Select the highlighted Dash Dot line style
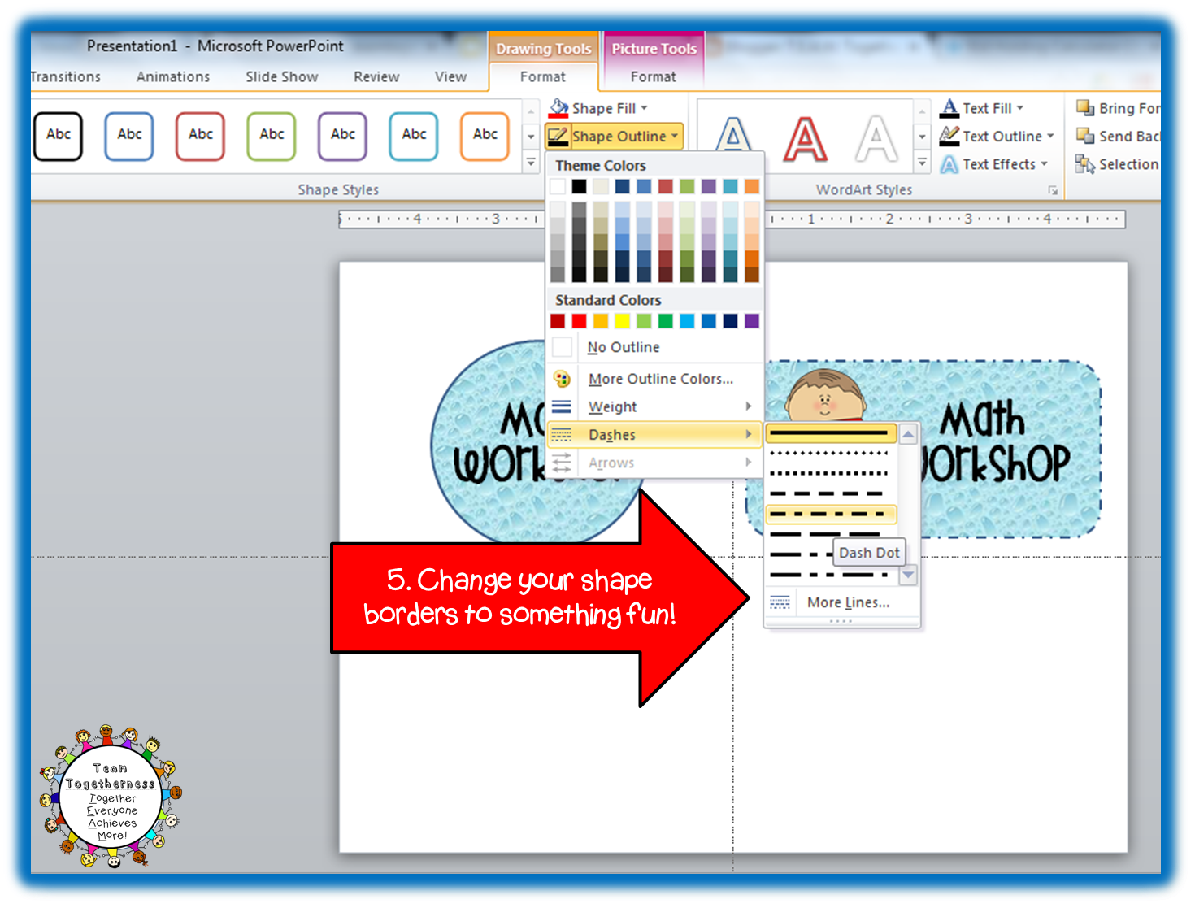 tap(830, 514)
